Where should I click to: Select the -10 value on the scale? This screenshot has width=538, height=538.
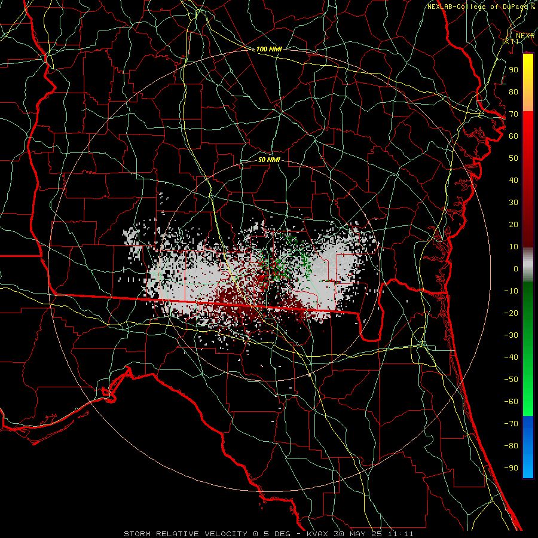[x=511, y=291]
